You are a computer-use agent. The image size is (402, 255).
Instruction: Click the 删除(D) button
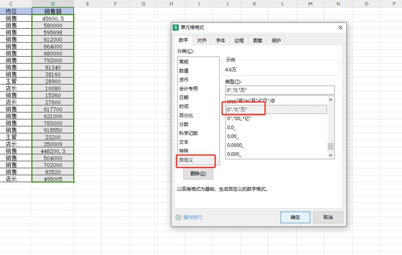(x=198, y=174)
